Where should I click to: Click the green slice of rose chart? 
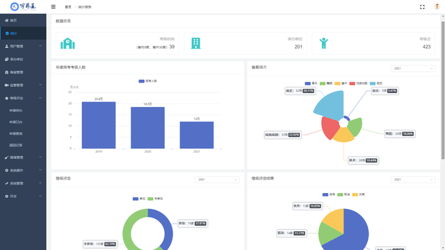pos(355,126)
